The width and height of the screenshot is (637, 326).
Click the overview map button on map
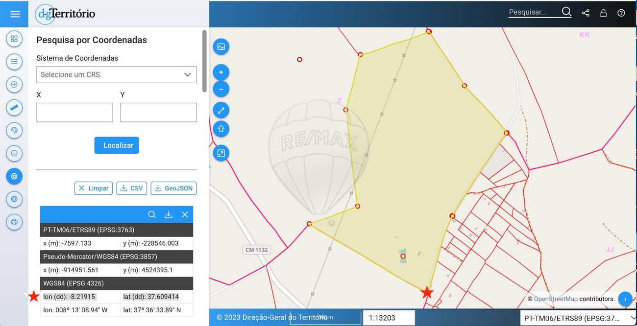coord(221,154)
